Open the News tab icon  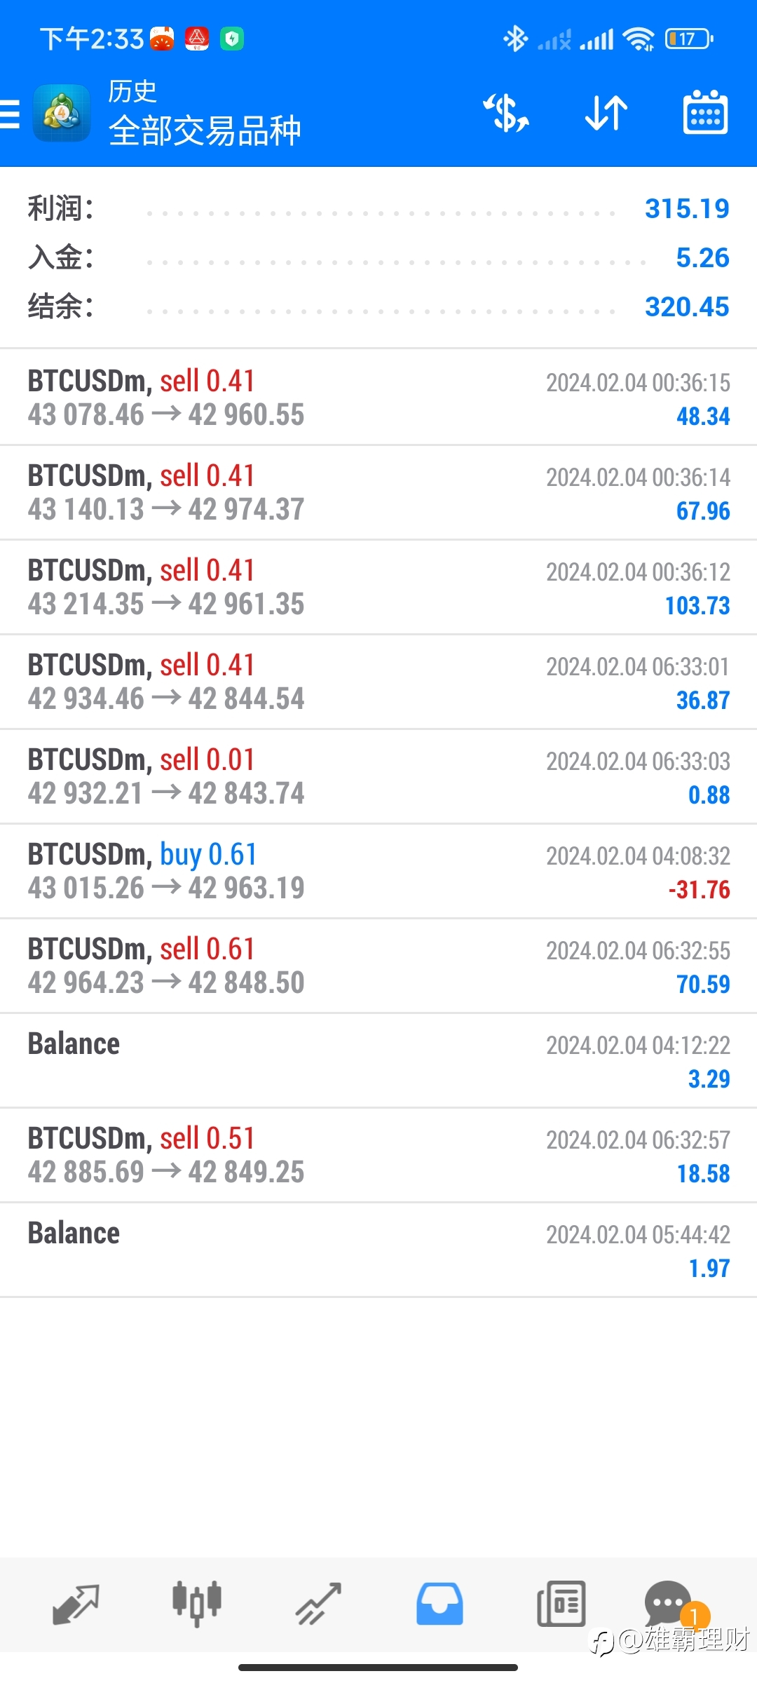tap(561, 1604)
